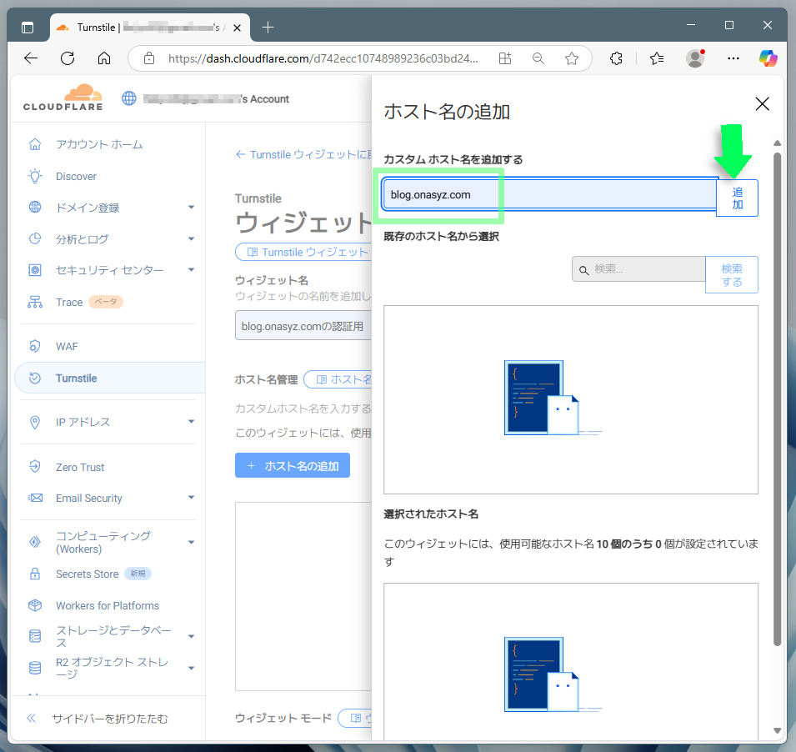This screenshot has height=752, width=796.
Task: Open the Turnstile ウィジェット docs pill link
Action: 303,252
